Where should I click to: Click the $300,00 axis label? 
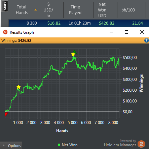pos(130,80)
